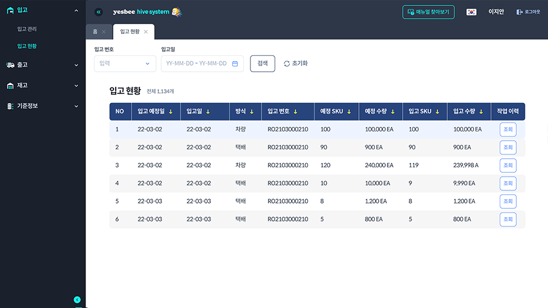Open calendar icon in 입고일 date field

tap(235, 63)
